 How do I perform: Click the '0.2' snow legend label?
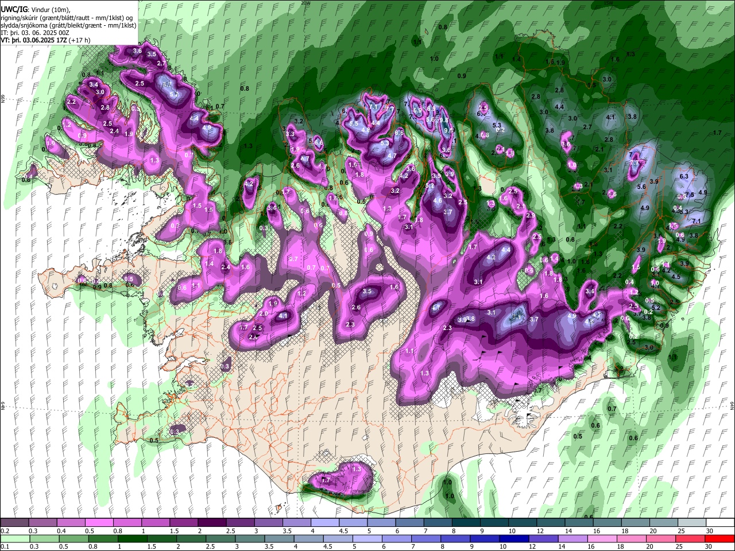click(x=5, y=531)
